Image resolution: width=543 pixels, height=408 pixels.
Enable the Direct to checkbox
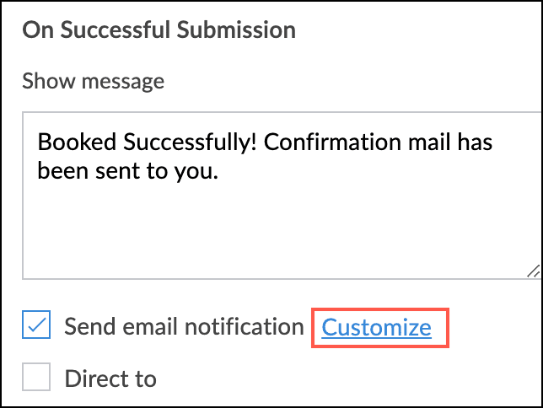tap(36, 378)
